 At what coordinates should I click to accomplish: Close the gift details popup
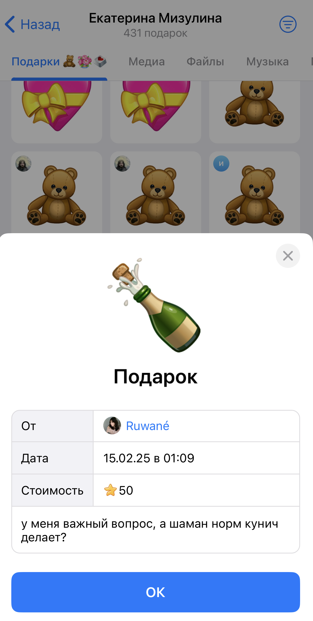(288, 256)
